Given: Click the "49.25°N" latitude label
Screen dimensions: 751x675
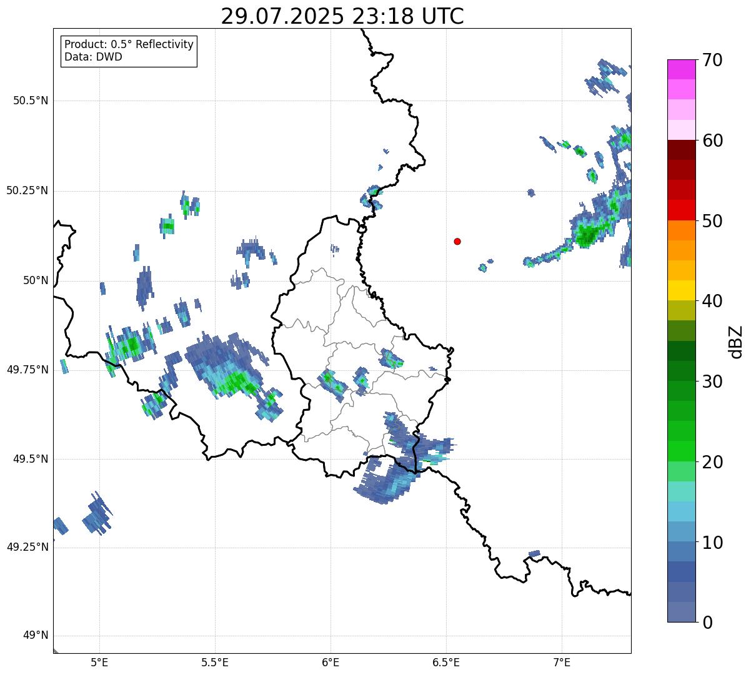Looking at the screenshot, I should tap(27, 547).
